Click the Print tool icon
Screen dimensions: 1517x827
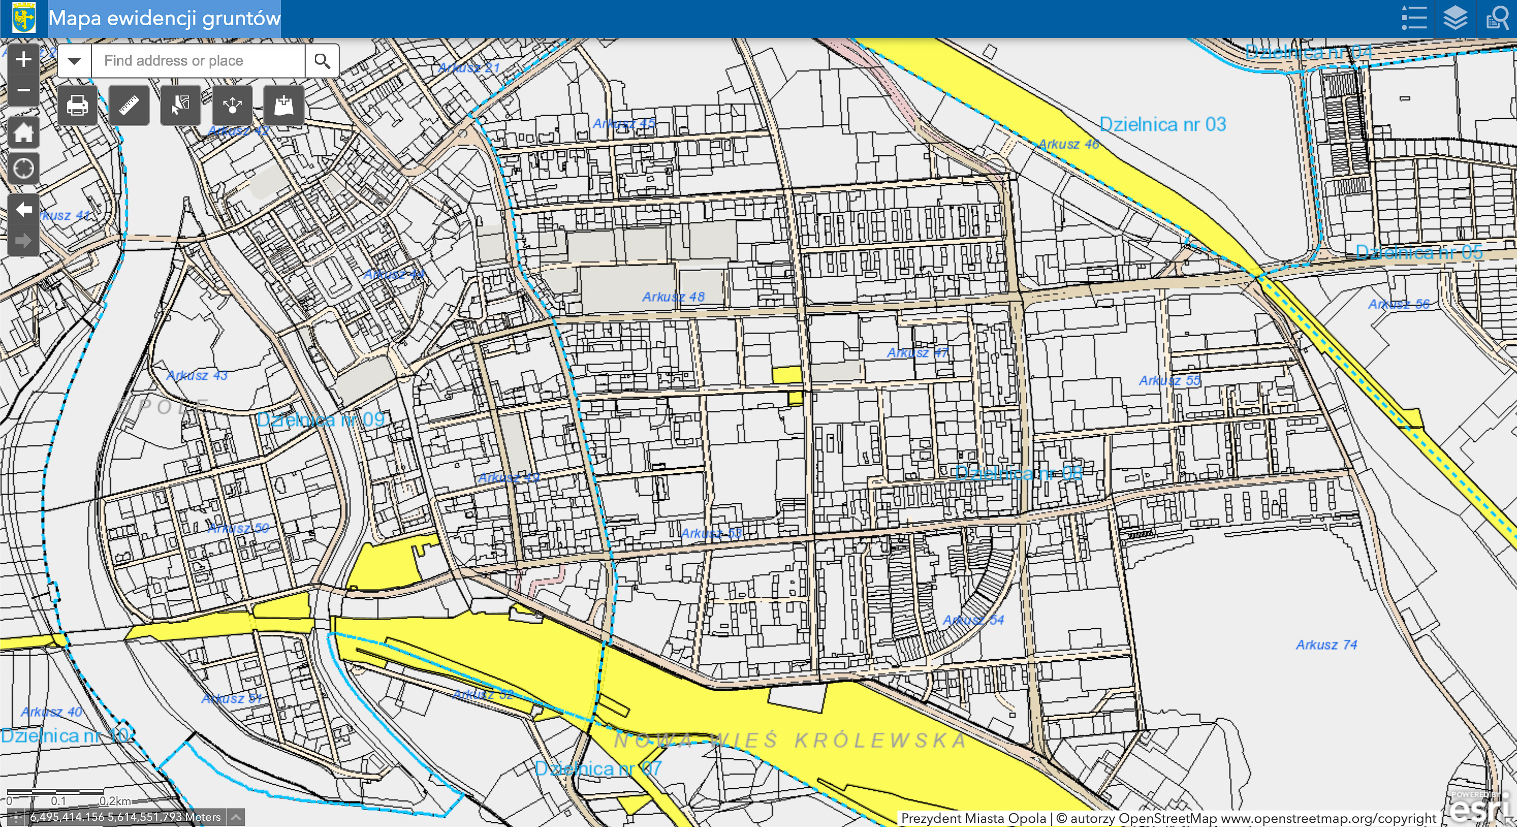tap(77, 105)
